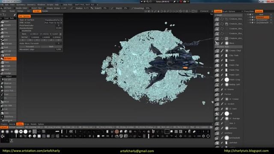The width and height of the screenshot is (274, 154).
Task: Toggle the Steady Stroke checkbox
Action: coord(45,8)
